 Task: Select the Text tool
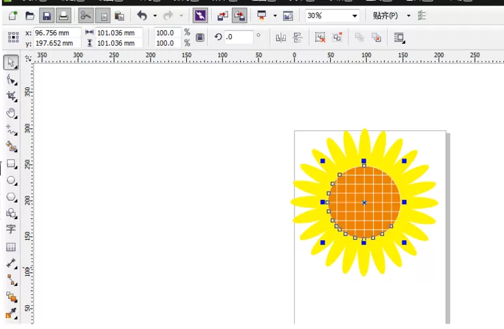tap(11, 229)
